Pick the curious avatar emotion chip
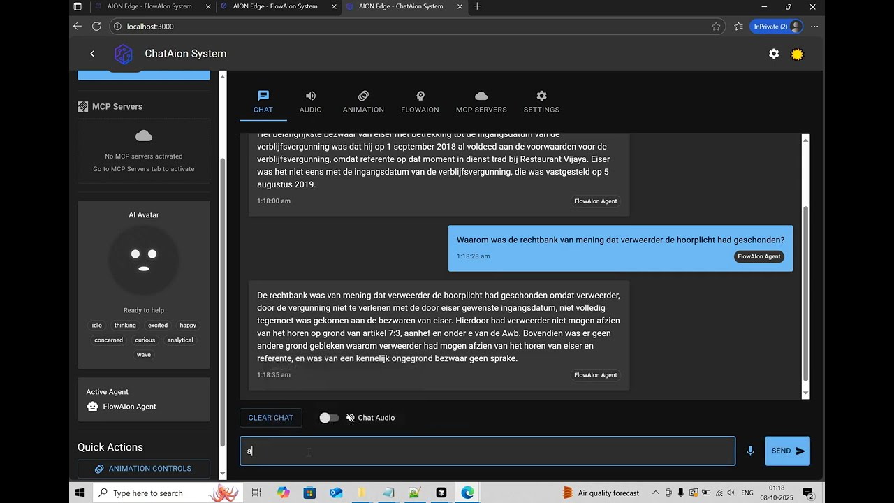Image resolution: width=894 pixels, height=503 pixels. [145, 340]
